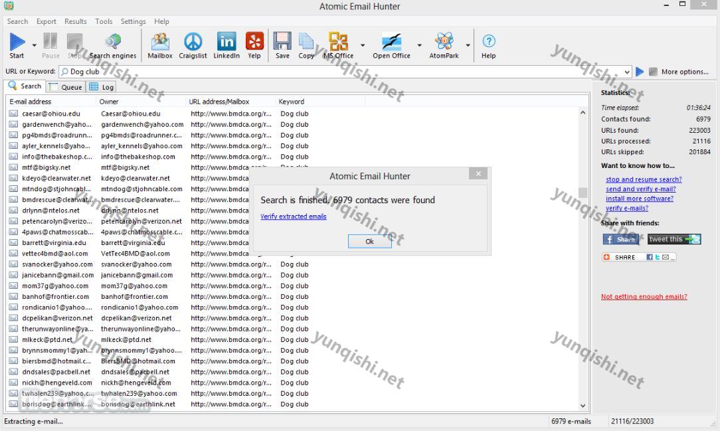Open Help from the toolbar
The width and height of the screenshot is (720, 431).
(x=489, y=45)
